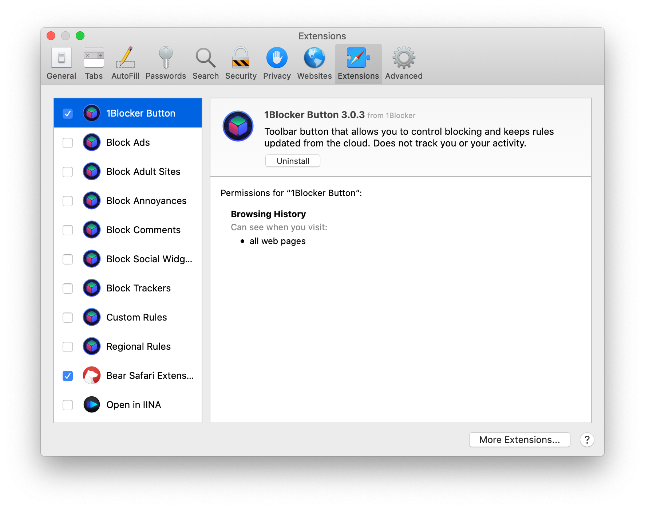Screen dimensions: 645x510
Task: Select the Block Comments row label
Action: click(x=143, y=230)
